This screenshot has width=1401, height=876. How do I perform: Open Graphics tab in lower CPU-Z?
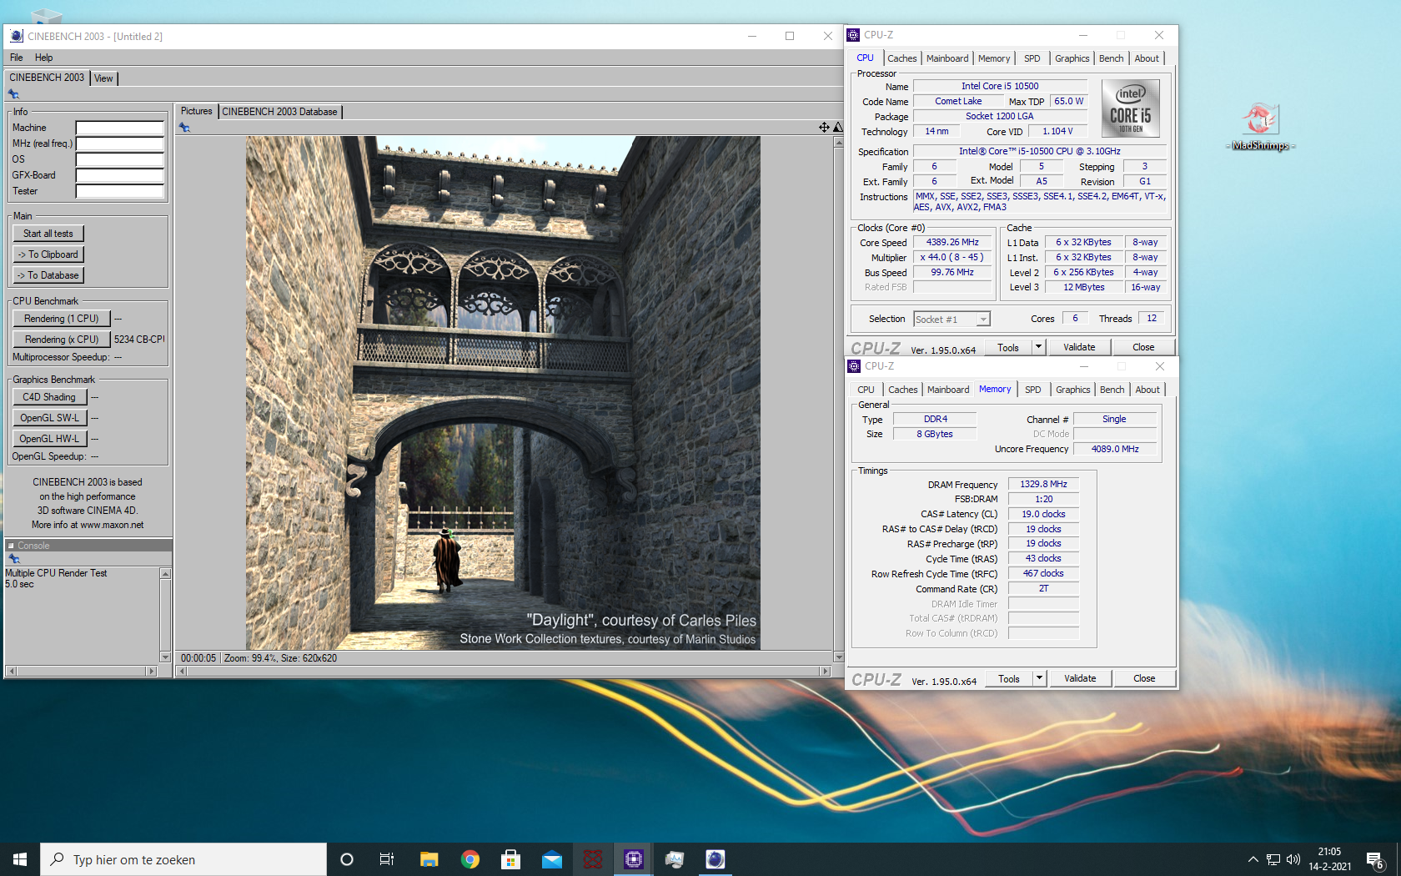click(x=1072, y=390)
